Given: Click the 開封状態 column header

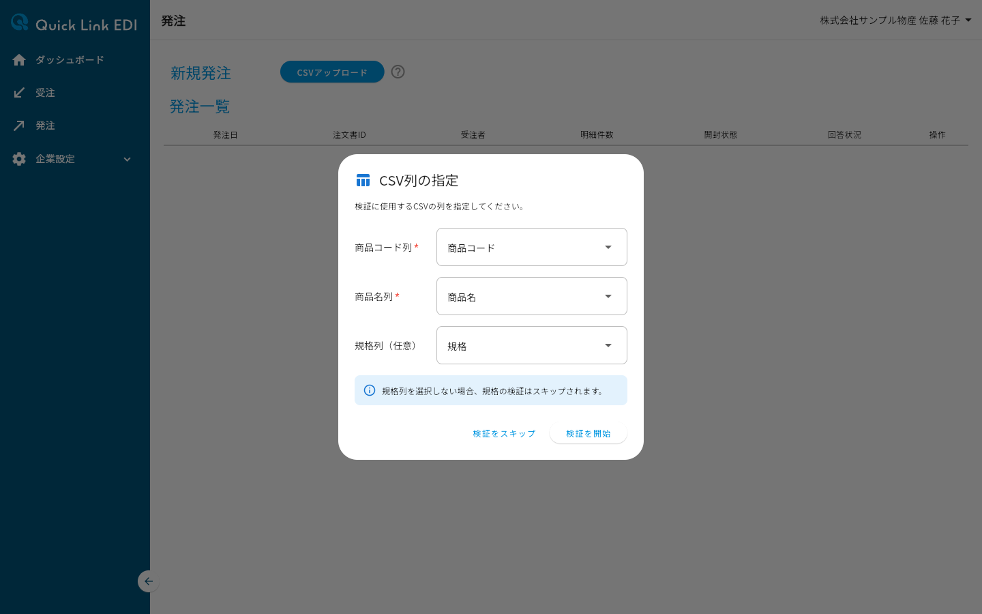Looking at the screenshot, I should tap(721, 135).
